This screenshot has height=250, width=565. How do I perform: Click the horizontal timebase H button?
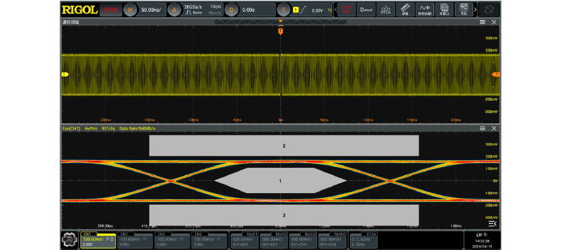tap(130, 10)
